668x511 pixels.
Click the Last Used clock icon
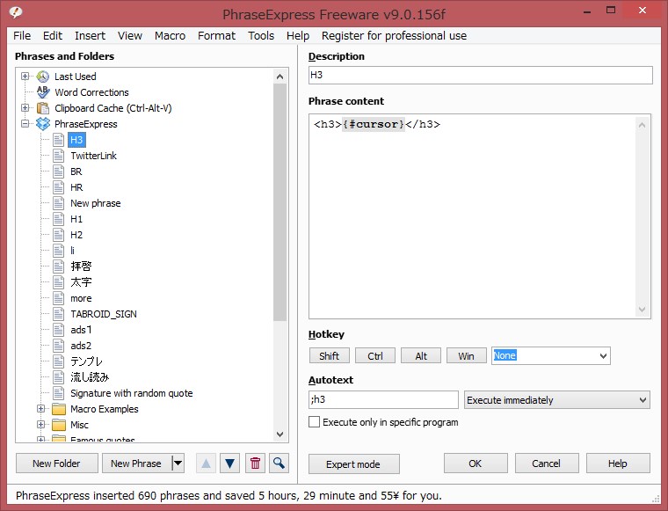tap(42, 77)
